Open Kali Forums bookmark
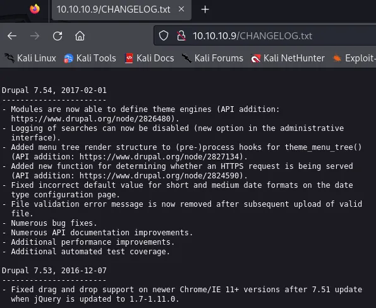 pos(212,58)
